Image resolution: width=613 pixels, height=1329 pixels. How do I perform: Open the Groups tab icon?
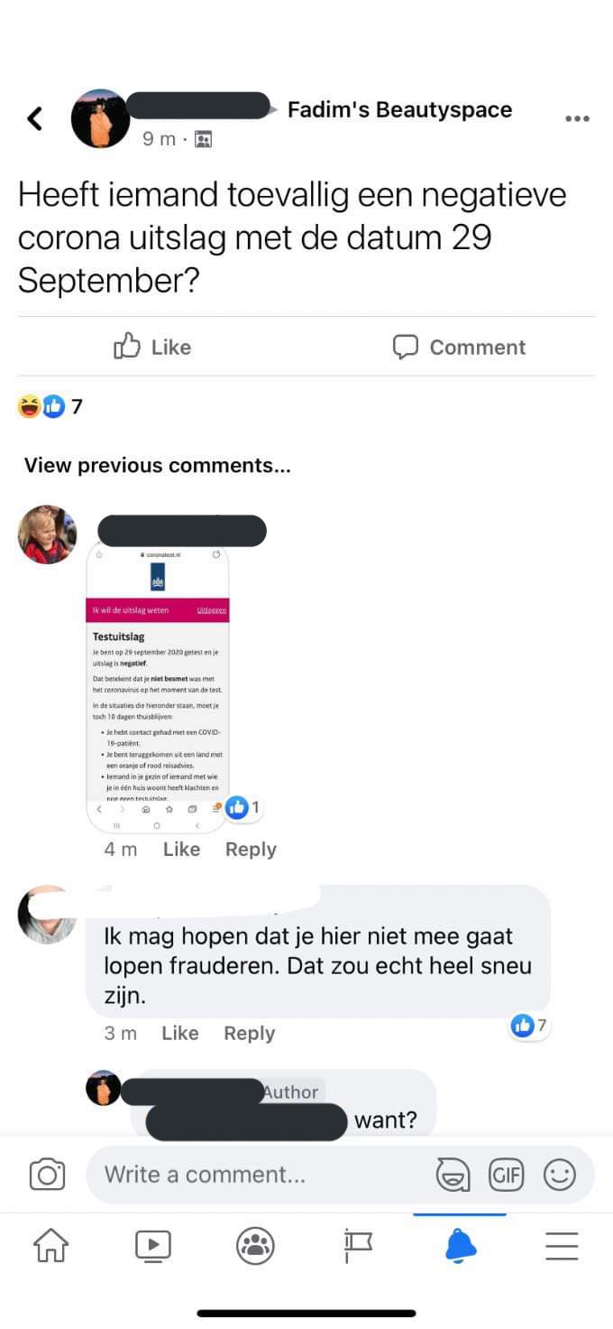255,1246
